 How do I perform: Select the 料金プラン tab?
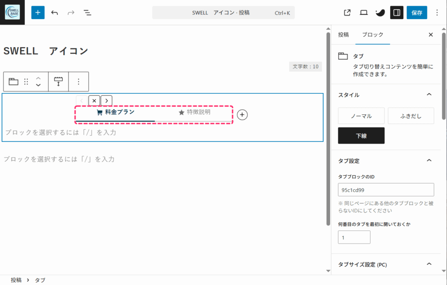point(115,113)
